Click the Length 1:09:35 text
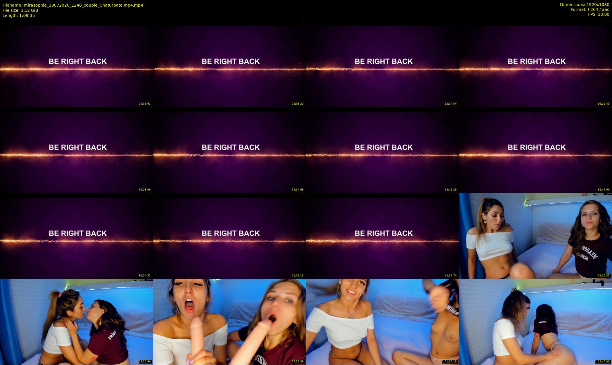The image size is (612, 365). [19, 15]
